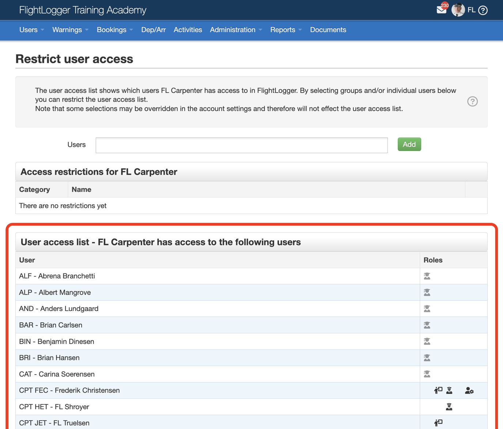Click the student role icon for Abrena Branchetti
Viewport: 503px width, 429px height.
tap(427, 276)
